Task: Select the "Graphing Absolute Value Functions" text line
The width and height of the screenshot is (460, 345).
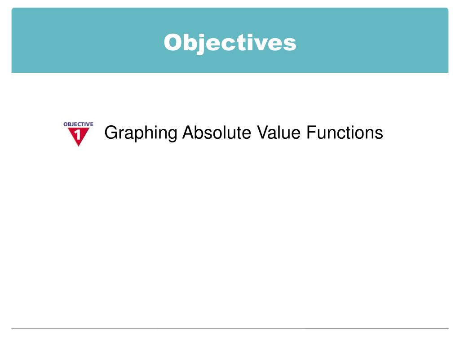Action: (243, 133)
